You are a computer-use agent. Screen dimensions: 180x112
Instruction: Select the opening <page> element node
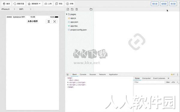70,78
